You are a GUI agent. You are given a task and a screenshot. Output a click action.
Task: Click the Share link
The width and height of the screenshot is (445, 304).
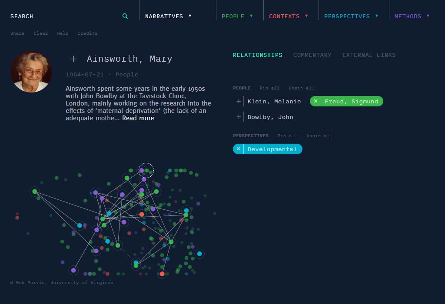click(x=17, y=33)
